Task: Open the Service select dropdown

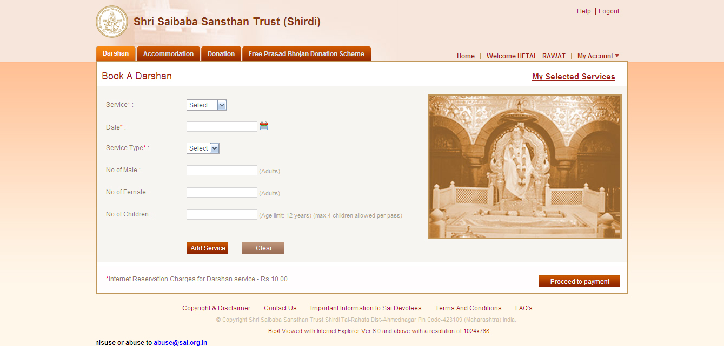Action: click(x=207, y=105)
